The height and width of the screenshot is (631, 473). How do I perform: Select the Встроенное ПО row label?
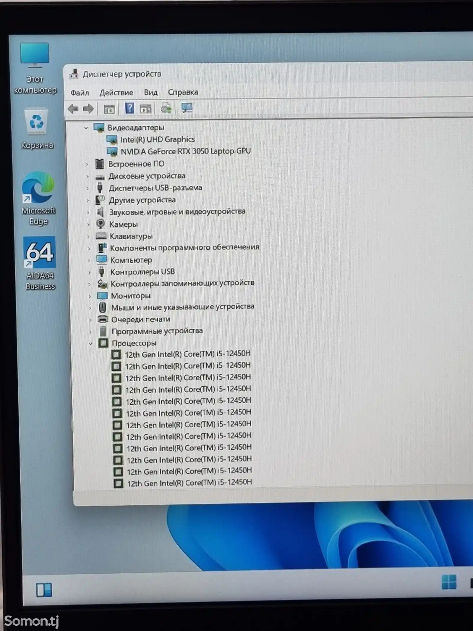(x=136, y=164)
